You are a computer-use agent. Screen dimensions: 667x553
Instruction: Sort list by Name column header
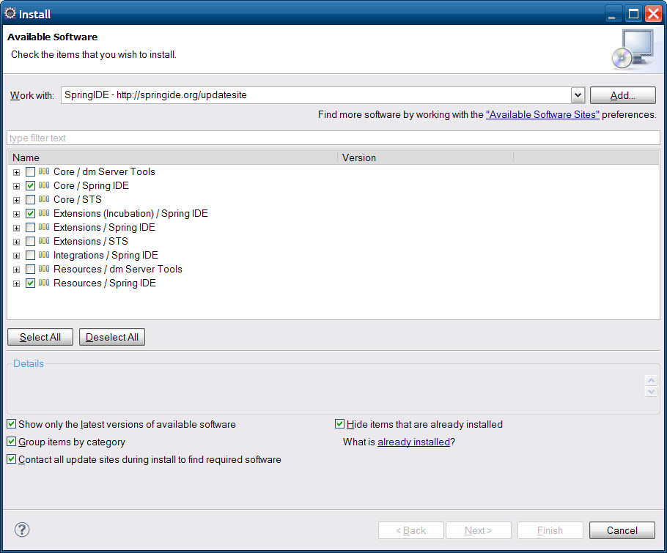point(173,157)
